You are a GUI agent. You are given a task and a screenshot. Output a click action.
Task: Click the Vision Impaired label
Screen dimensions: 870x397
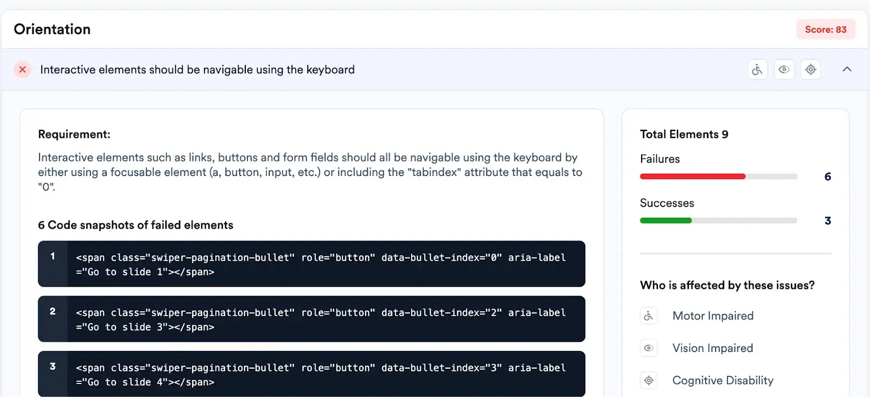[x=712, y=348]
